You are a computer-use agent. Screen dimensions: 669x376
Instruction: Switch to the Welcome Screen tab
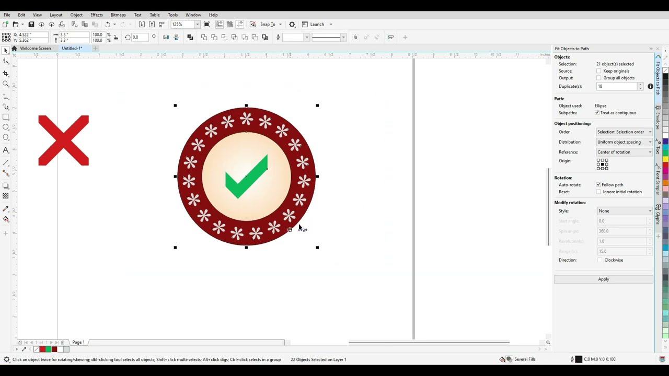coord(36,49)
